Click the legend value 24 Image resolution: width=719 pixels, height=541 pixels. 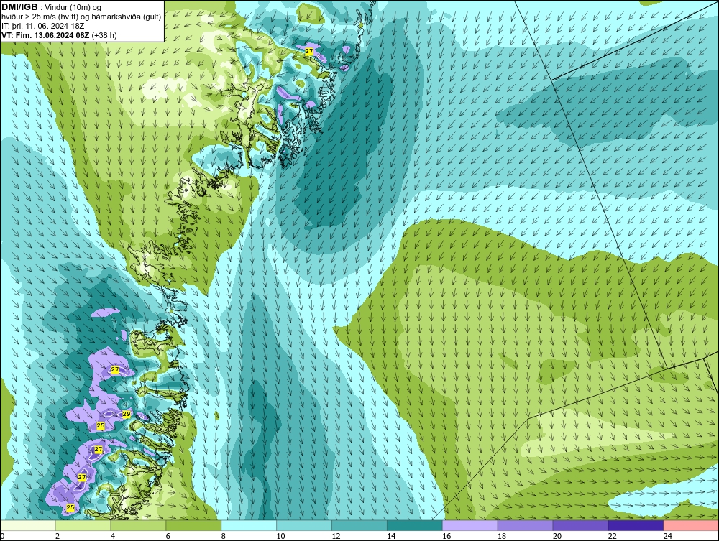(668, 536)
